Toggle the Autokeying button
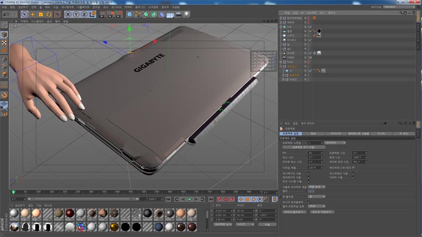 [x=226, y=199]
